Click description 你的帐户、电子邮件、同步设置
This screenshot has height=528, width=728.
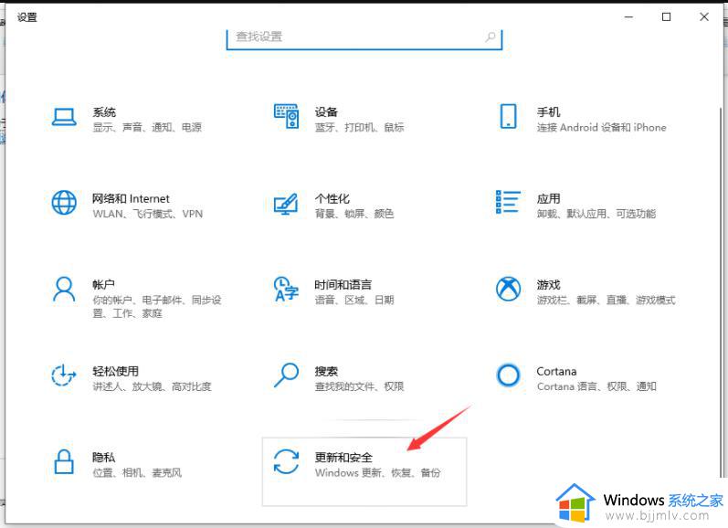pos(157,307)
